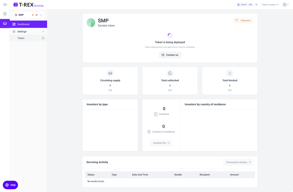Copy the wallet address with copy icon

(257, 5)
